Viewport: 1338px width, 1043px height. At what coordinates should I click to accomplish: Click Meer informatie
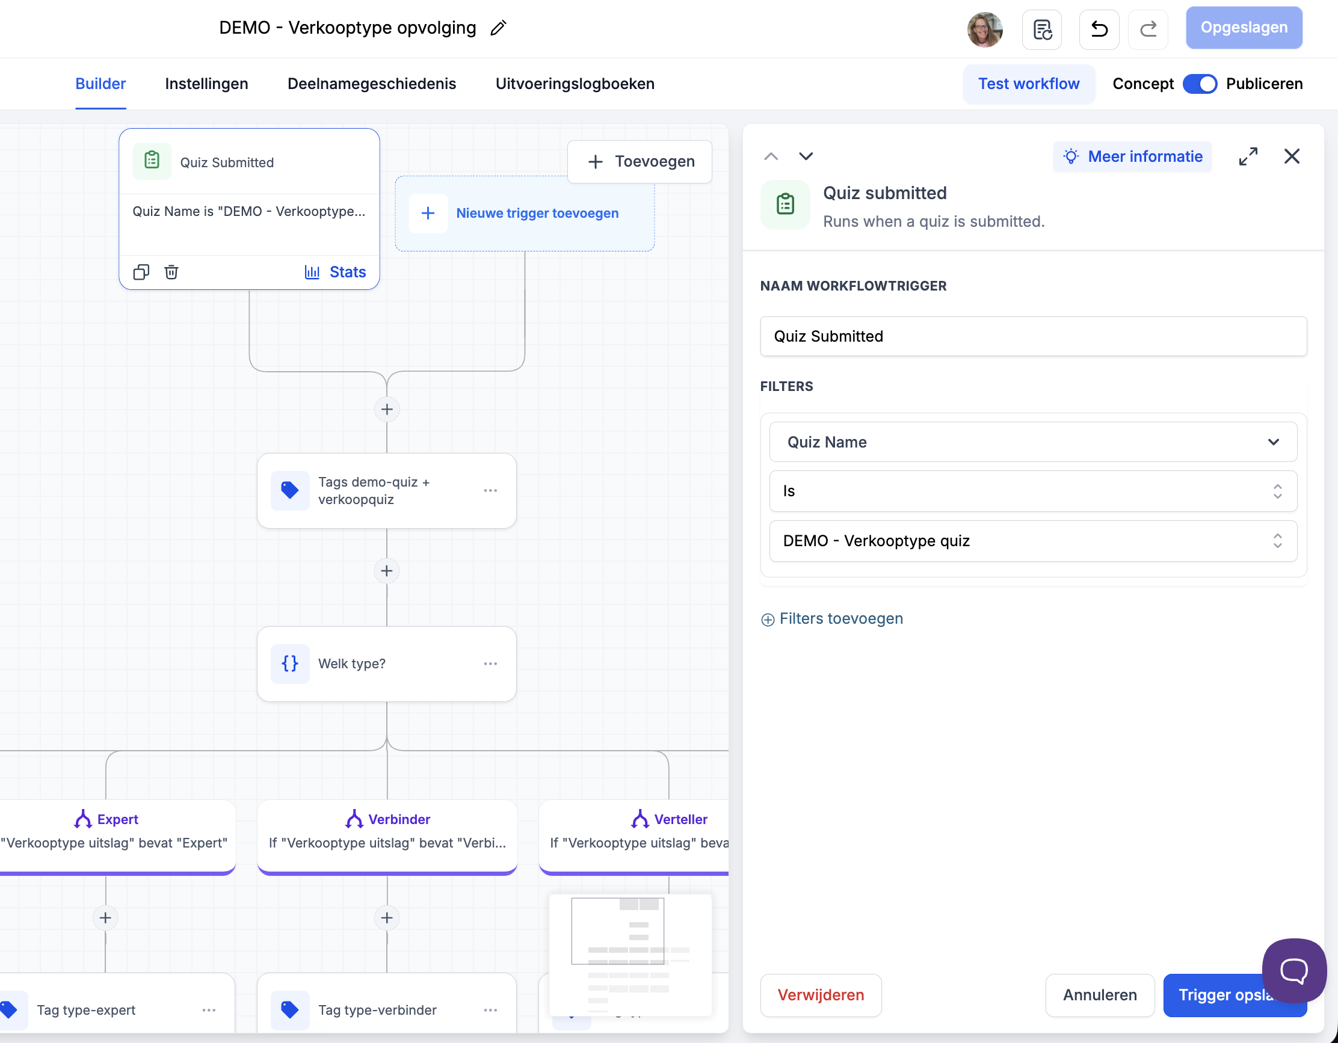coord(1132,156)
